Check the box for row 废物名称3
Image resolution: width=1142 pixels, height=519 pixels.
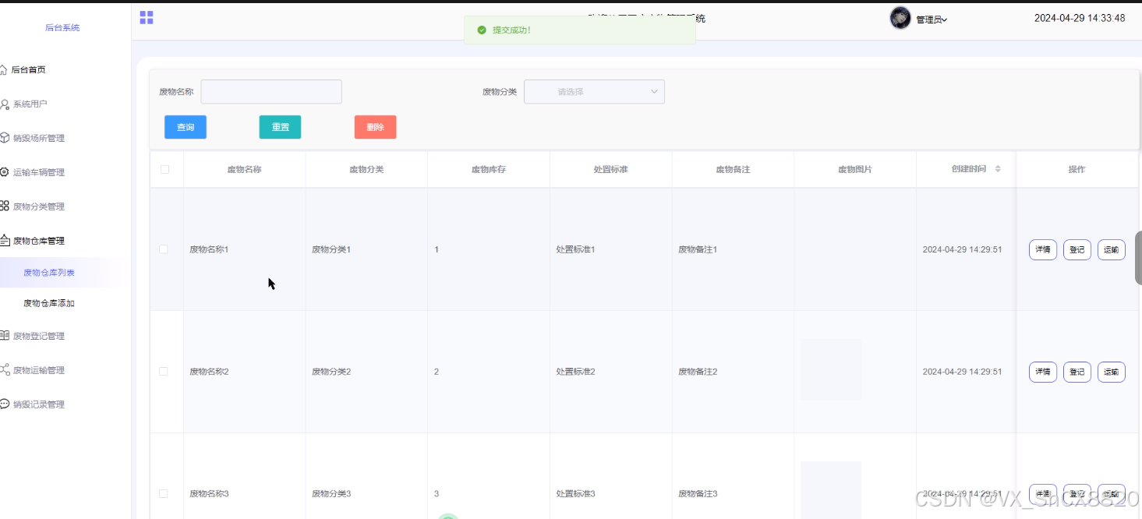pyautogui.click(x=164, y=494)
